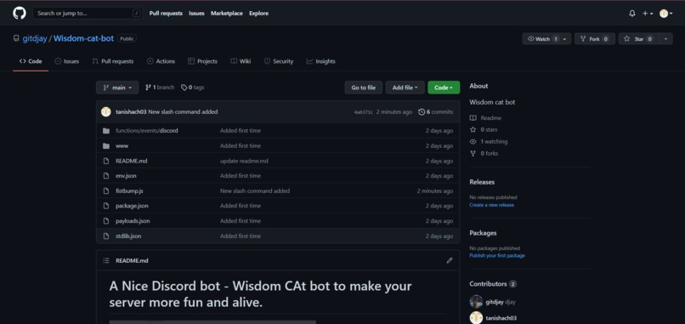Image resolution: width=685 pixels, height=324 pixels.
Task: Switch to the Wiki tab
Action: pos(241,61)
